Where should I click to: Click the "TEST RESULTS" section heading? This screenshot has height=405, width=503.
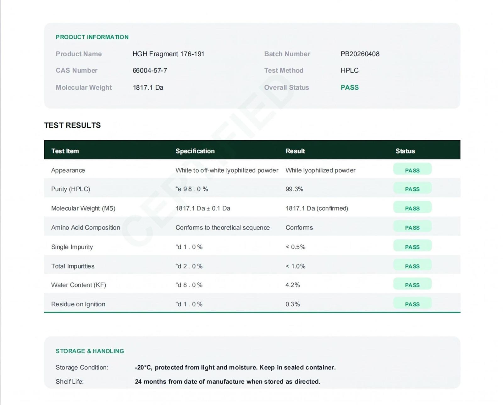pyautogui.click(x=72, y=125)
